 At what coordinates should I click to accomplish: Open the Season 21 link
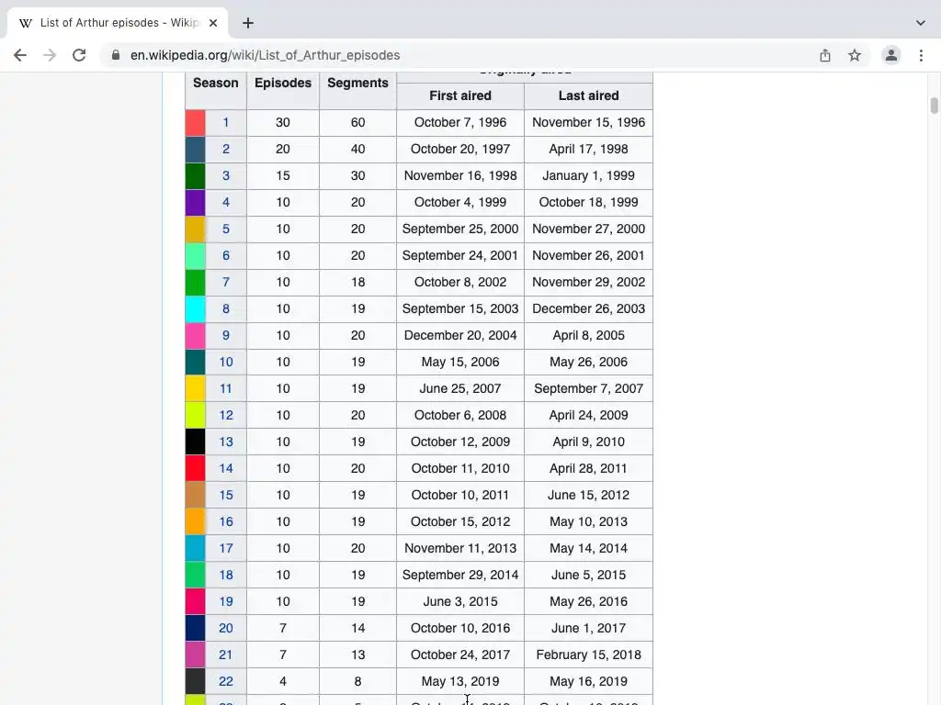tap(226, 655)
